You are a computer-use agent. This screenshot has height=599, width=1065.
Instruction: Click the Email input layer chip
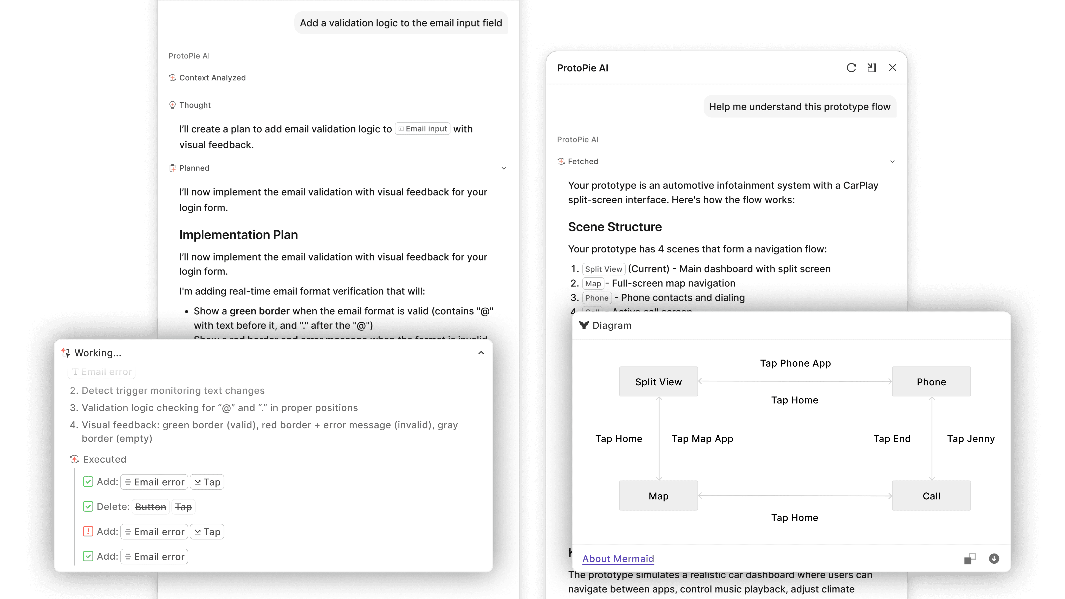click(423, 129)
